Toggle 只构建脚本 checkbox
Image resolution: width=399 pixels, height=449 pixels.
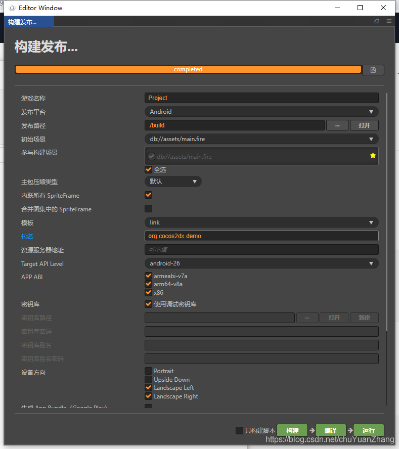pos(239,430)
